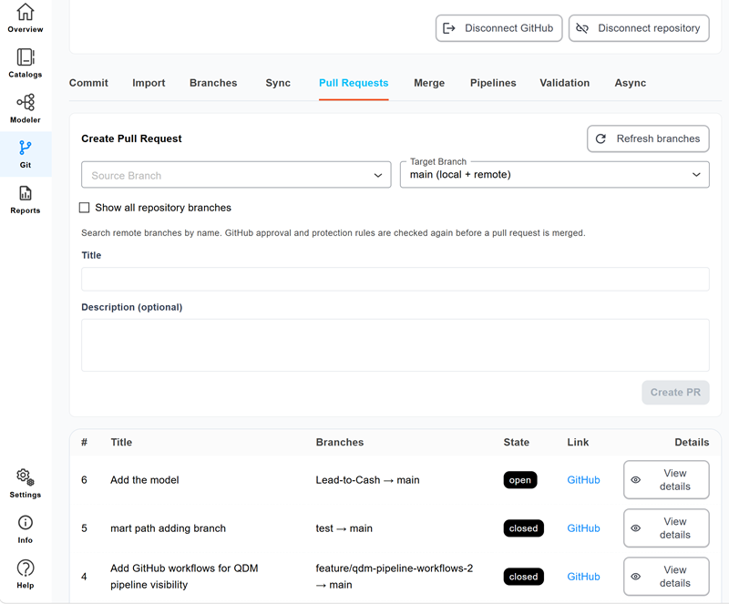Click the Details column header
The image size is (729, 604).
692,442
